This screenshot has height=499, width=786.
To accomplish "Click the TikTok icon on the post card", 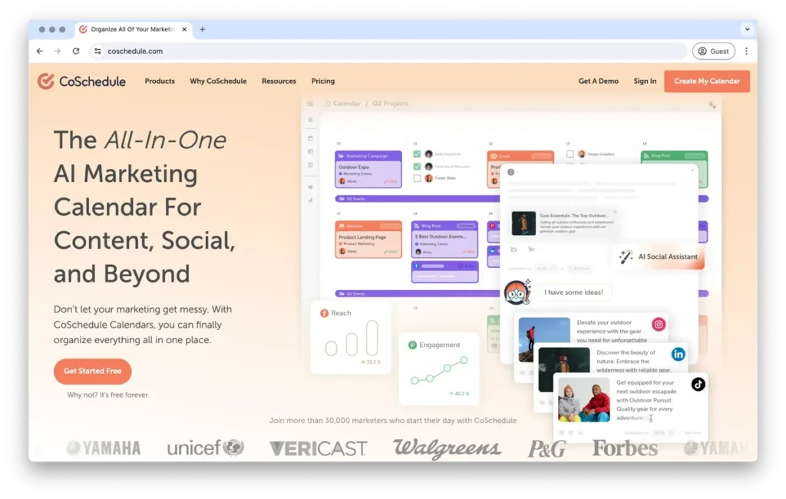I will pos(698,385).
